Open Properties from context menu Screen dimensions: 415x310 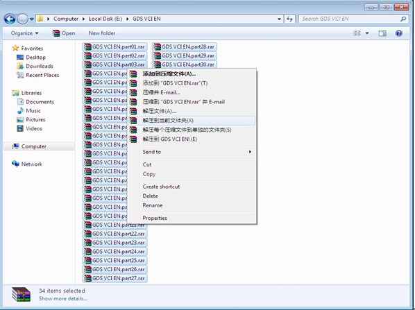coord(192,218)
